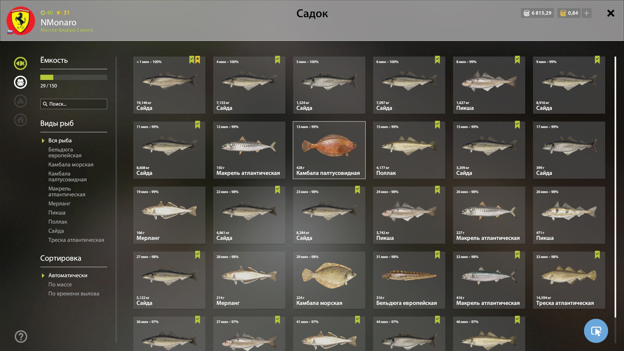This screenshot has width=624, height=351.
Task: Click the capacity progress bar
Action: pos(74,77)
